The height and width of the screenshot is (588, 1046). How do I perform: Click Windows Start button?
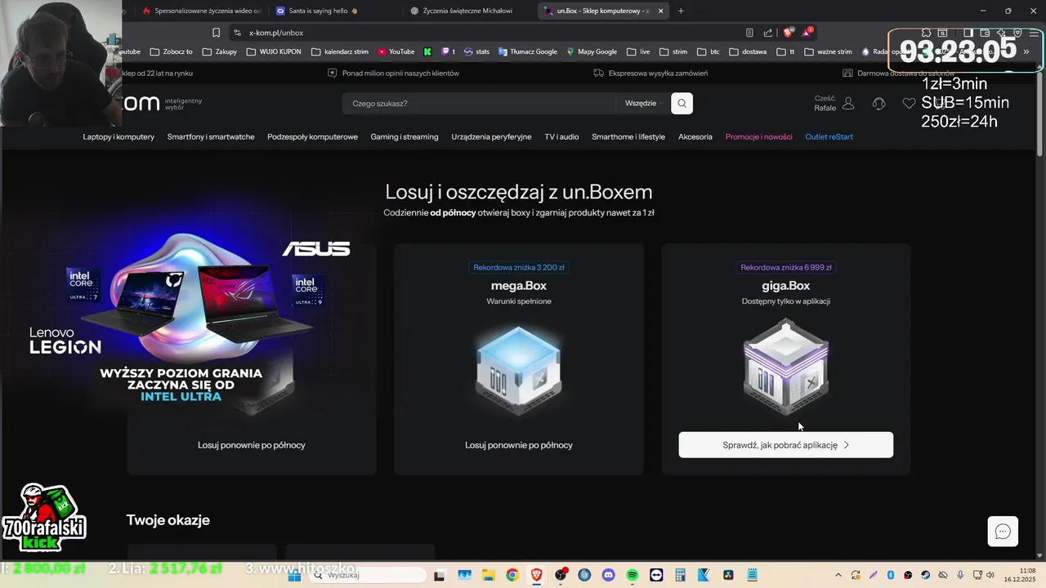[295, 575]
